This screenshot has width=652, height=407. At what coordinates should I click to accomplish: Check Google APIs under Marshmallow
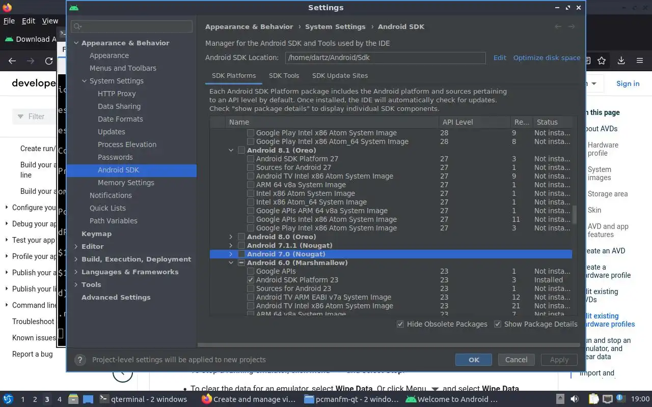point(251,271)
